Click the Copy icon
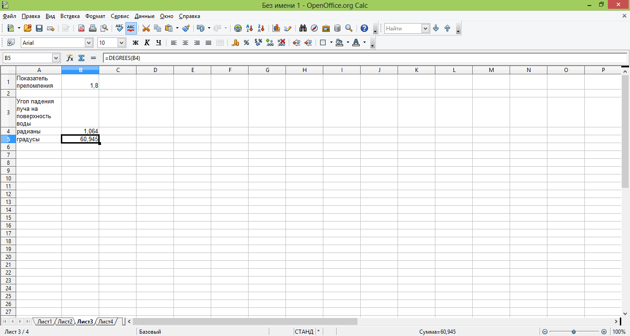Screen dimensions: 630x336 pos(158,28)
